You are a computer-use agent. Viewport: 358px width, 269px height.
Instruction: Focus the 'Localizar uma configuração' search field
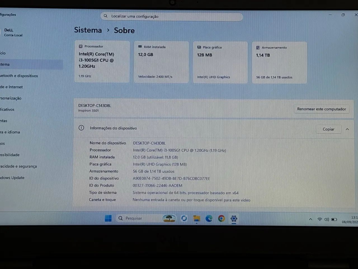(171, 16)
